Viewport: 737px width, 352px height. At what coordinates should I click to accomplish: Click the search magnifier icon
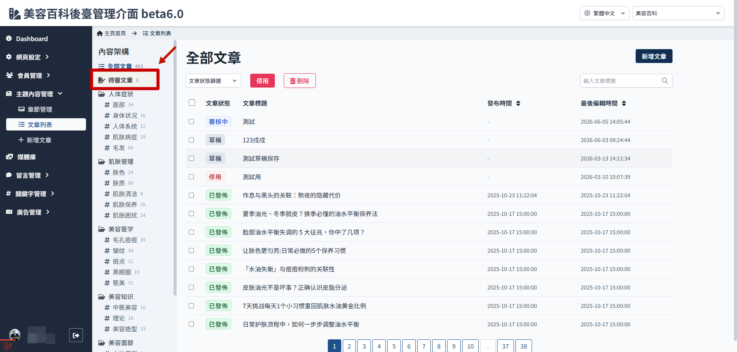tap(665, 81)
